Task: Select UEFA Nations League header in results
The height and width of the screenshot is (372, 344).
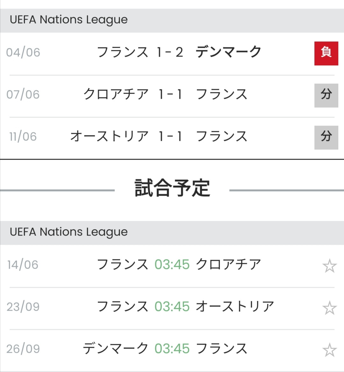Action: tap(69, 20)
